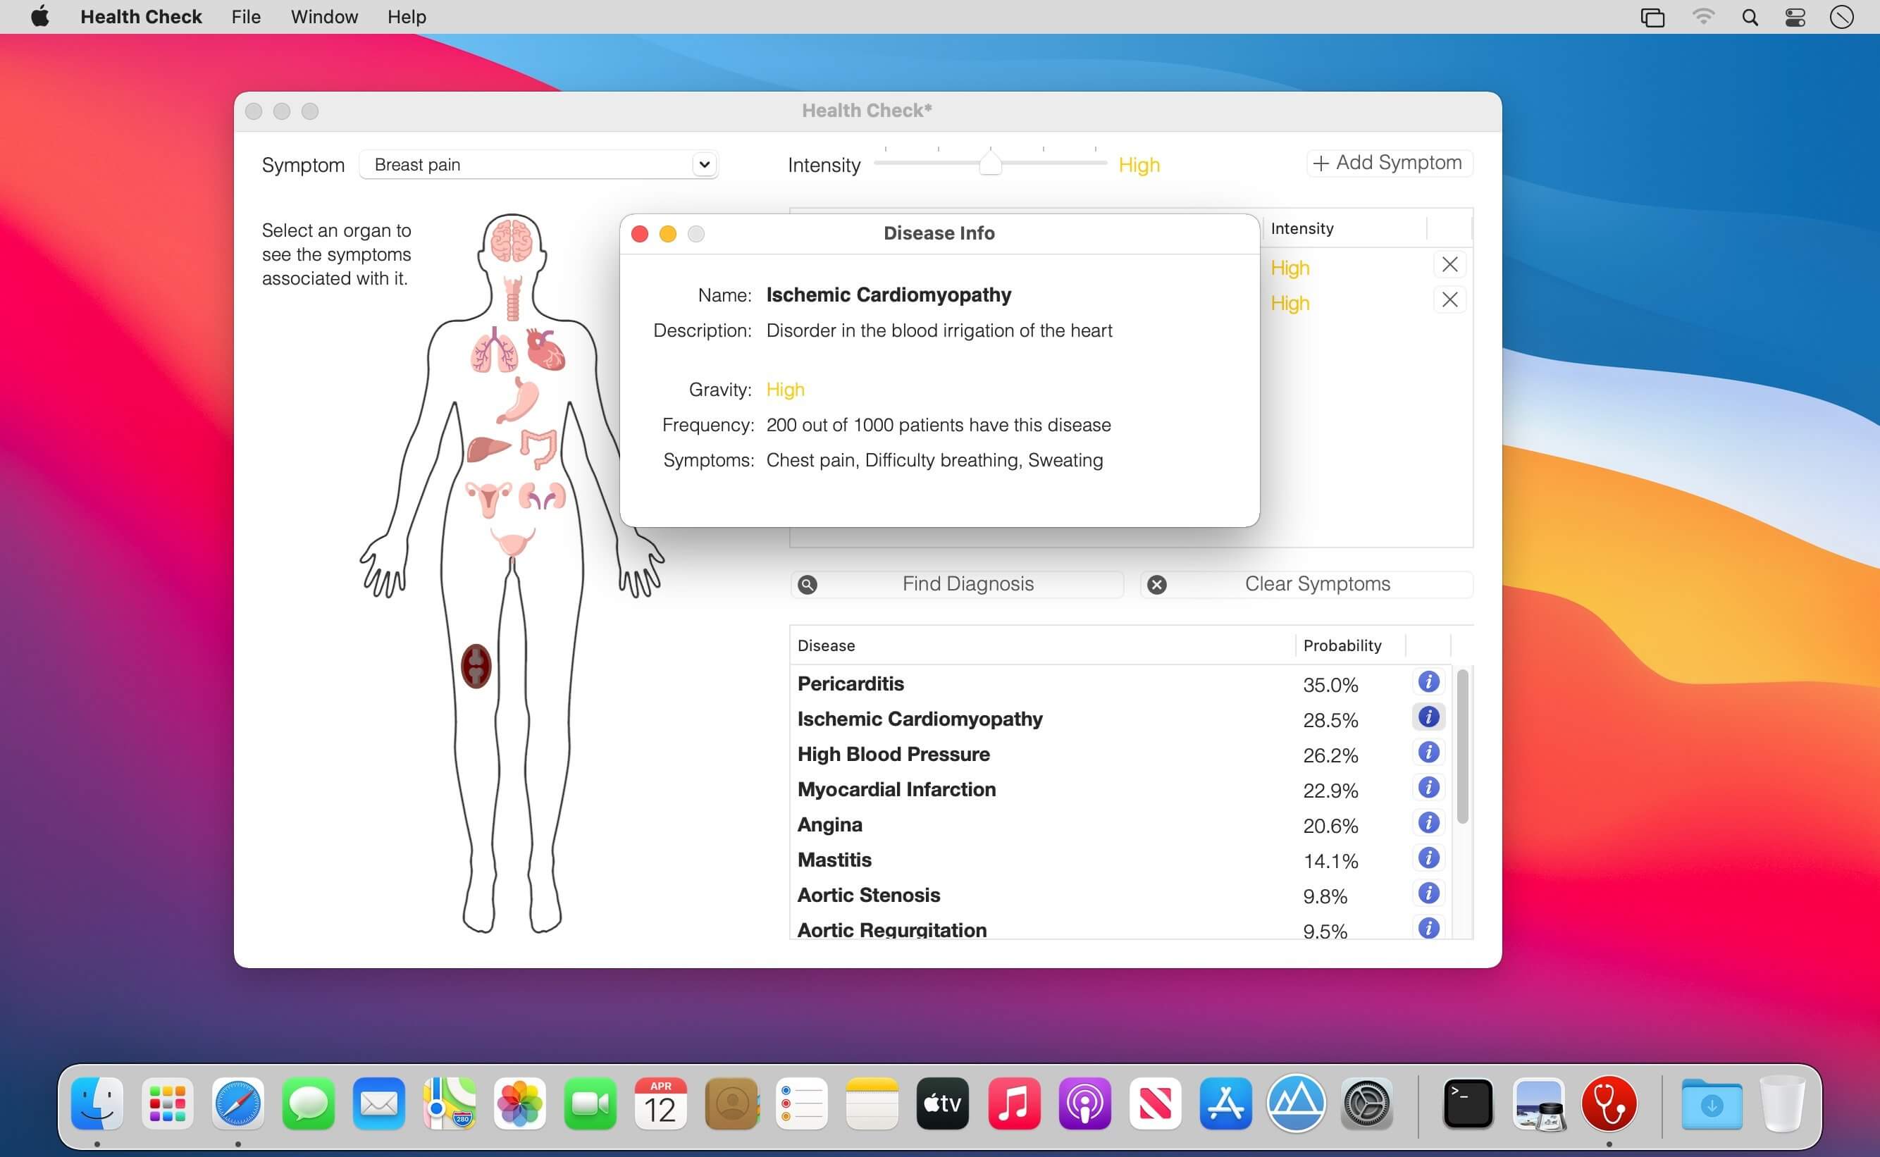Click the Intensity slider thumb
The width and height of the screenshot is (1880, 1157).
[990, 163]
